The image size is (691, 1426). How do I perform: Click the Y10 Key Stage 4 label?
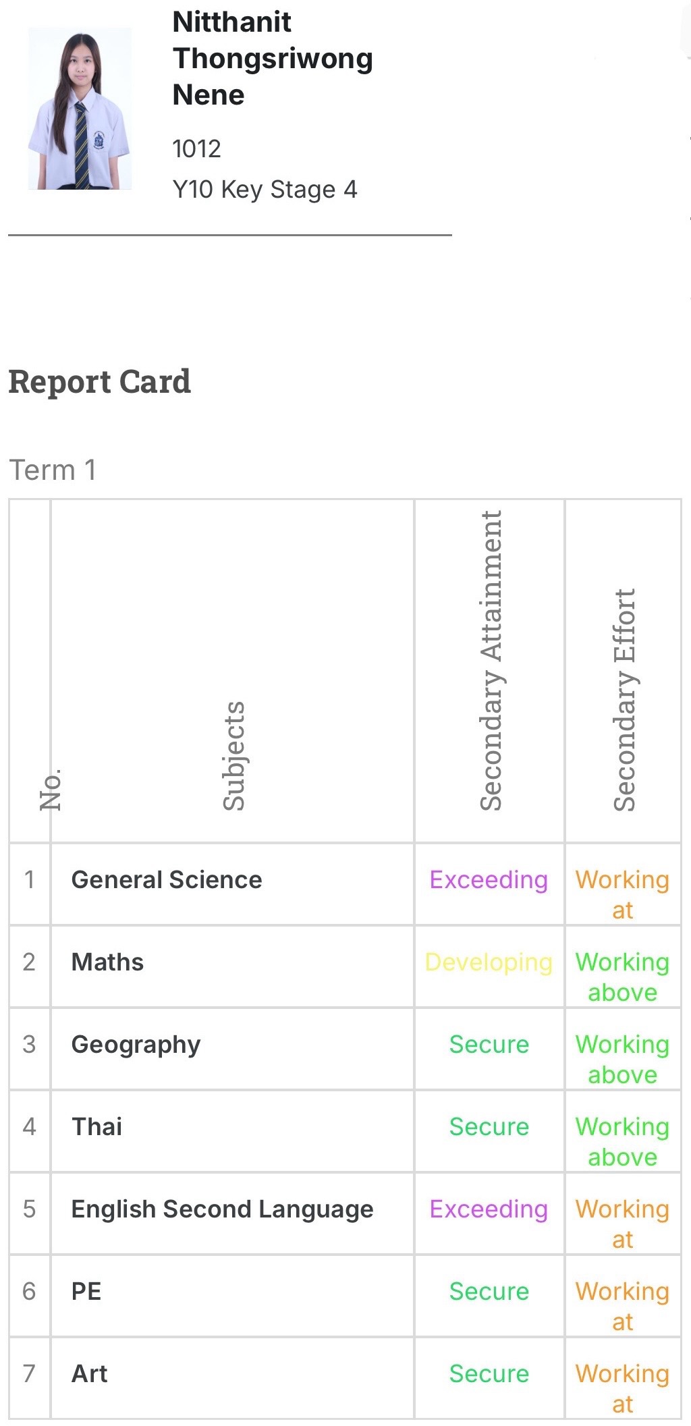pos(265,190)
